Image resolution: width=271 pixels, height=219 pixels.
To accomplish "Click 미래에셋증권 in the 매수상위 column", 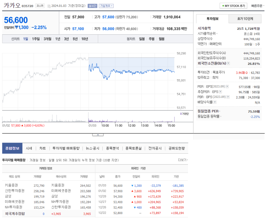I will point(61,191).
